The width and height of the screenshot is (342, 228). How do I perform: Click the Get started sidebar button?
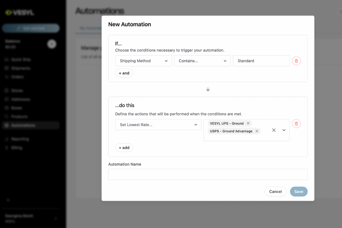[30, 28]
